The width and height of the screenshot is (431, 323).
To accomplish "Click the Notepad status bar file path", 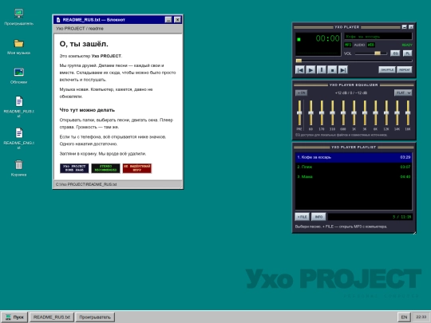I will (x=86, y=184).
